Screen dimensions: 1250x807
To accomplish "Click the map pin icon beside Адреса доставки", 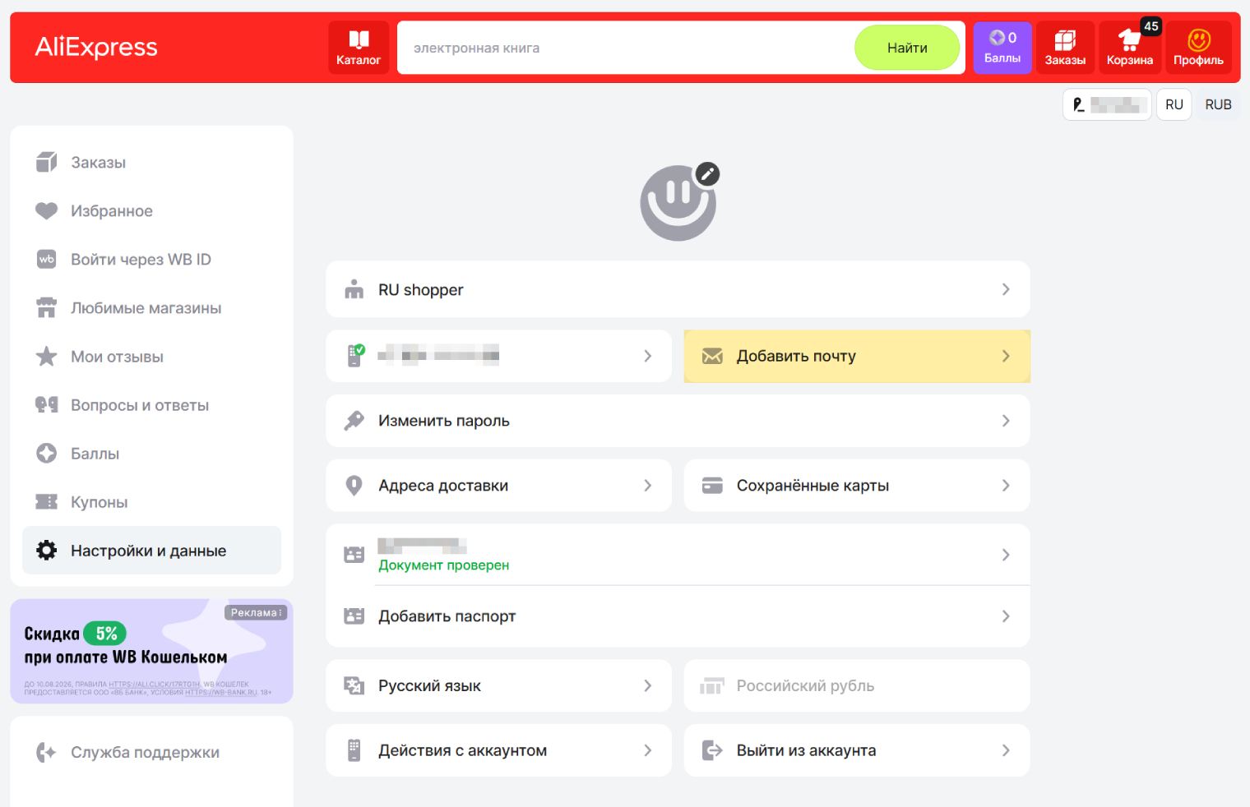I will (354, 486).
